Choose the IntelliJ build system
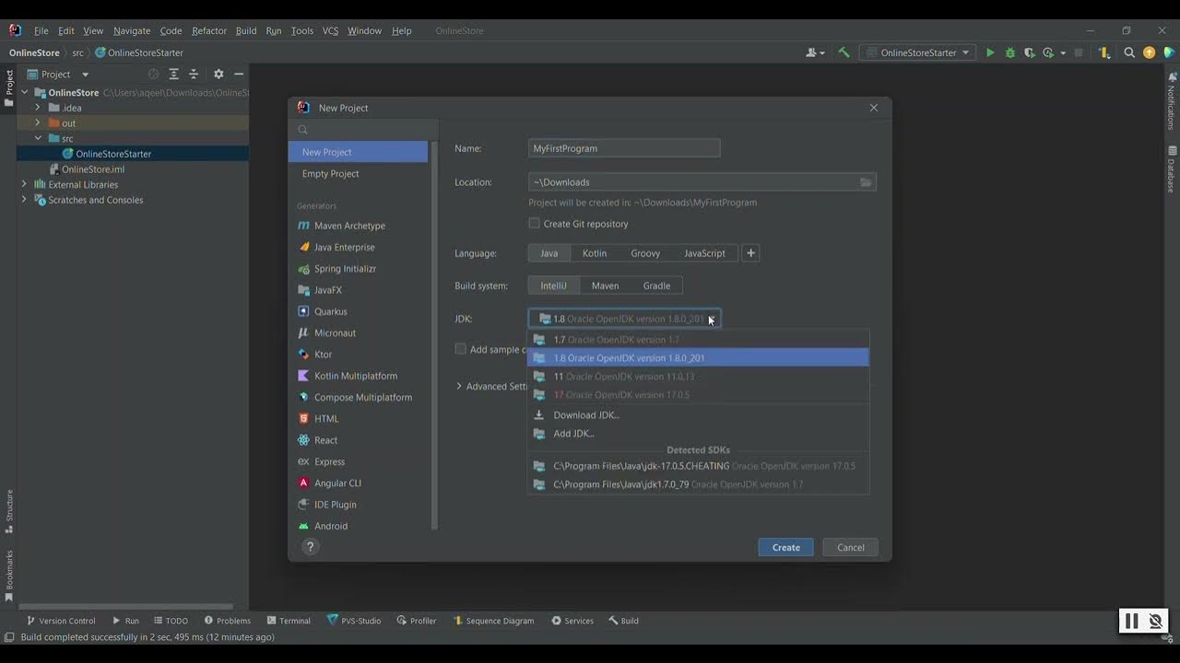 tap(553, 285)
